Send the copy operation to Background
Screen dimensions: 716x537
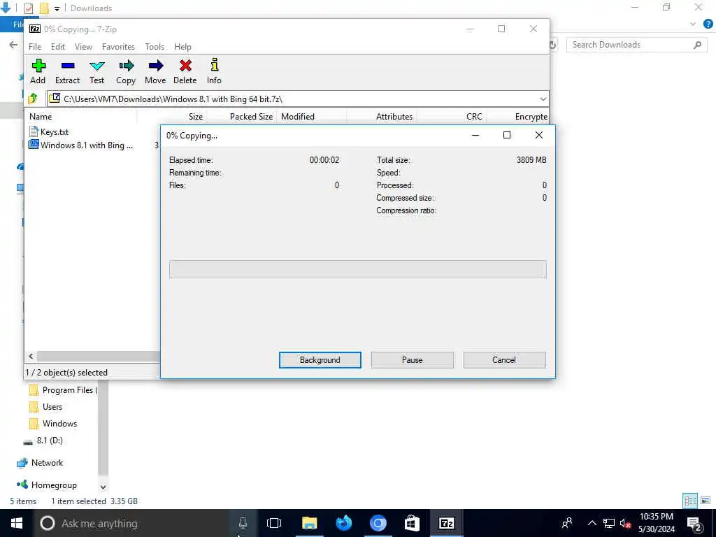tap(320, 360)
